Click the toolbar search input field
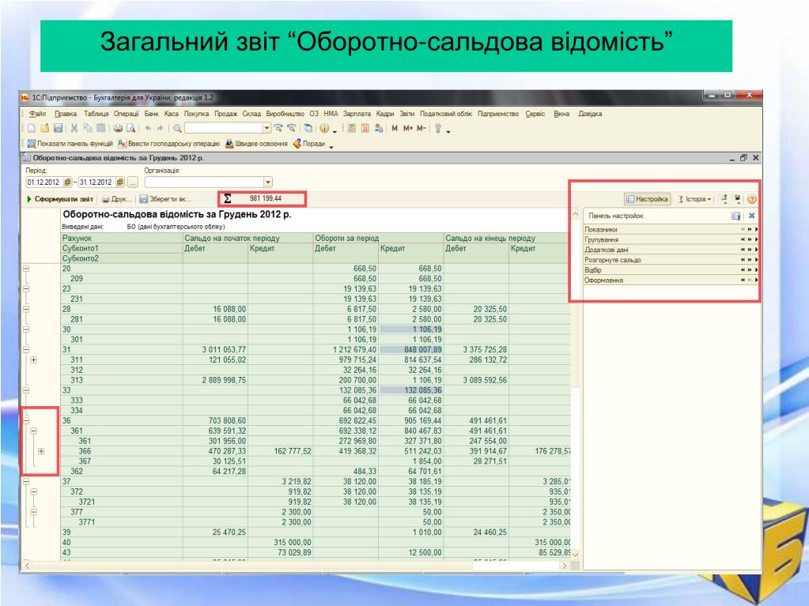 [x=223, y=128]
